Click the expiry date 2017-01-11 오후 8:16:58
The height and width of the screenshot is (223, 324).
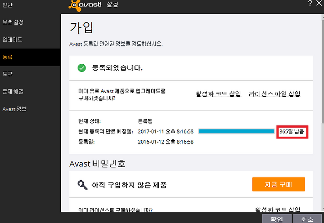point(166,132)
